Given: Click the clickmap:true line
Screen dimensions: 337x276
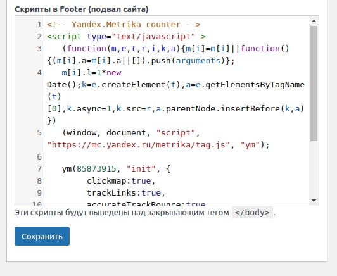Looking at the screenshot, I should pos(121,181).
